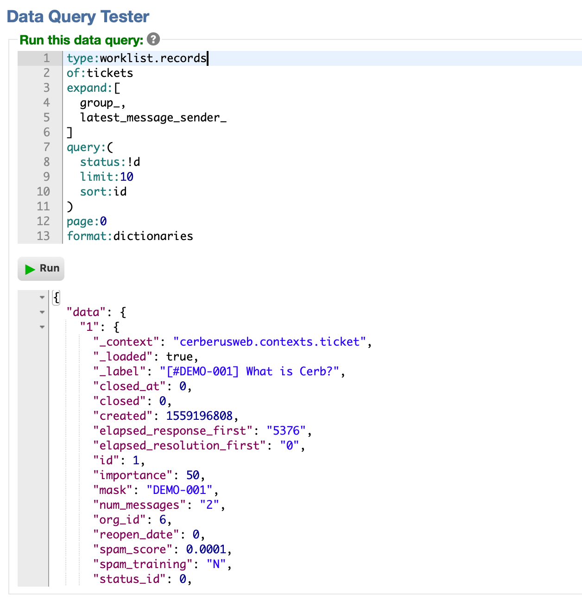
Task: Collapse the root JSON object fold arrow
Action: [42, 297]
